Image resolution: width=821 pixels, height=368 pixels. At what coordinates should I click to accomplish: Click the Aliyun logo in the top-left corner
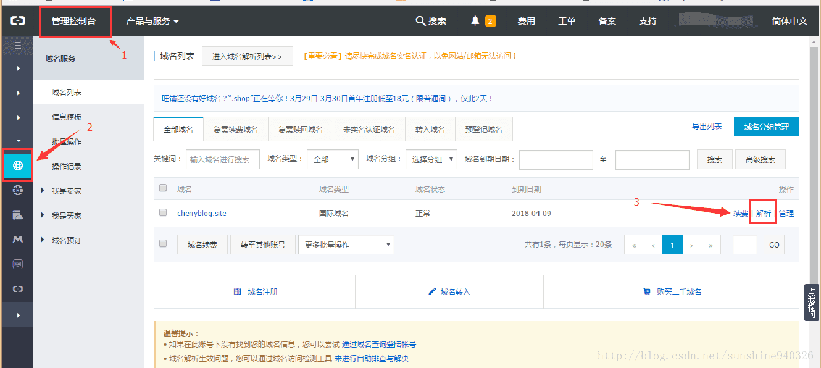pos(17,20)
